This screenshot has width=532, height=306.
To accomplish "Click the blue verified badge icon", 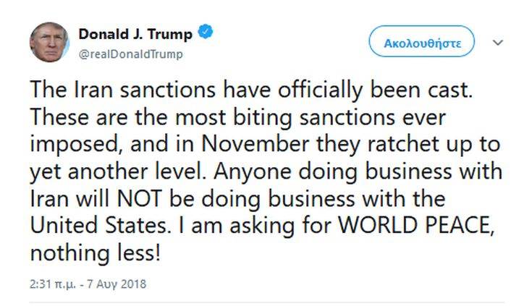I will [206, 33].
